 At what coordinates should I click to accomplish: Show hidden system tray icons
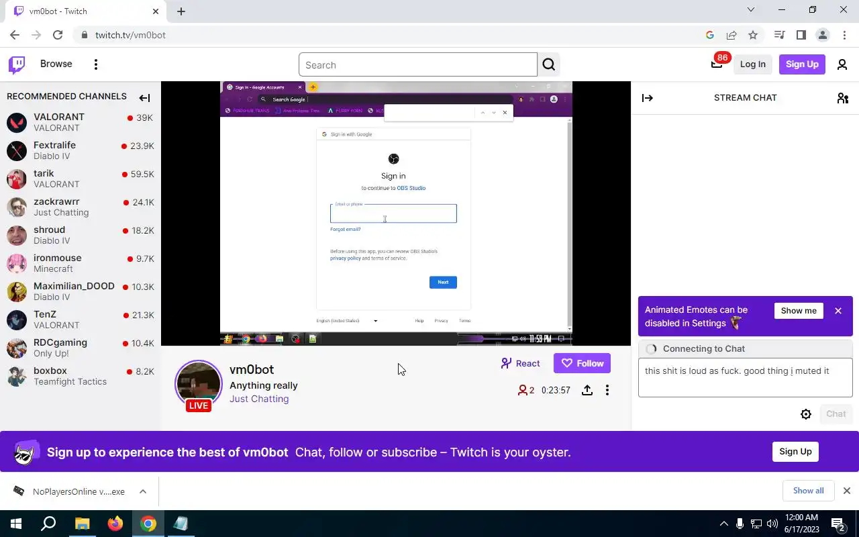[x=723, y=524]
